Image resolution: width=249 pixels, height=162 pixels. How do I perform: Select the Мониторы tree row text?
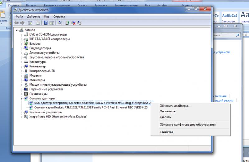pyautogui.click(x=37, y=80)
